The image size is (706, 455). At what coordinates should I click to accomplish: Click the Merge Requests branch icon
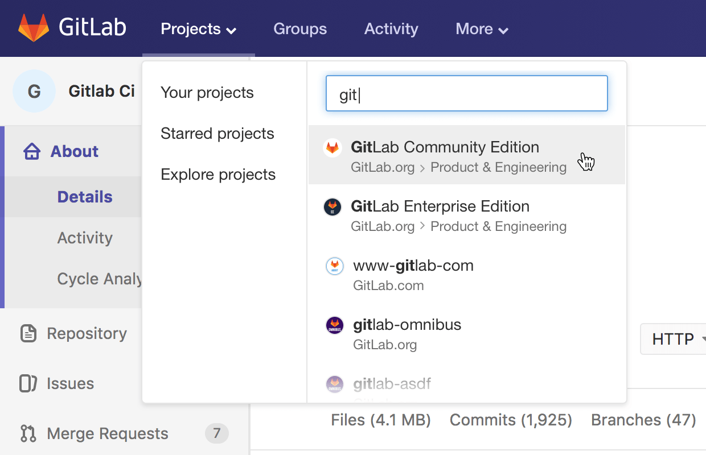point(28,433)
